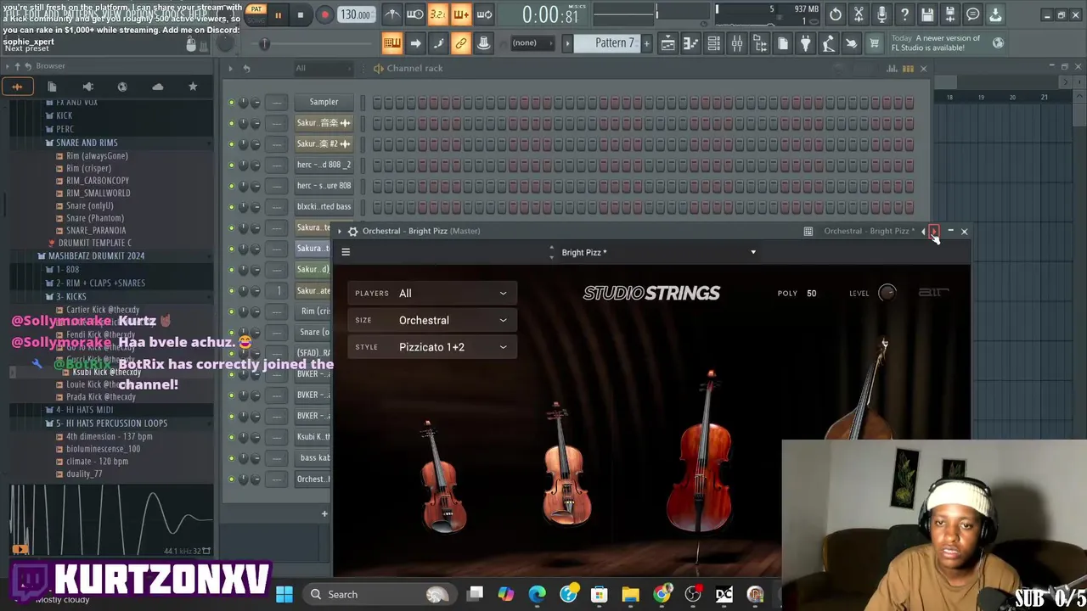Open the content library shopping cart
Viewport: 1087px width, 611px height.
click(x=874, y=43)
